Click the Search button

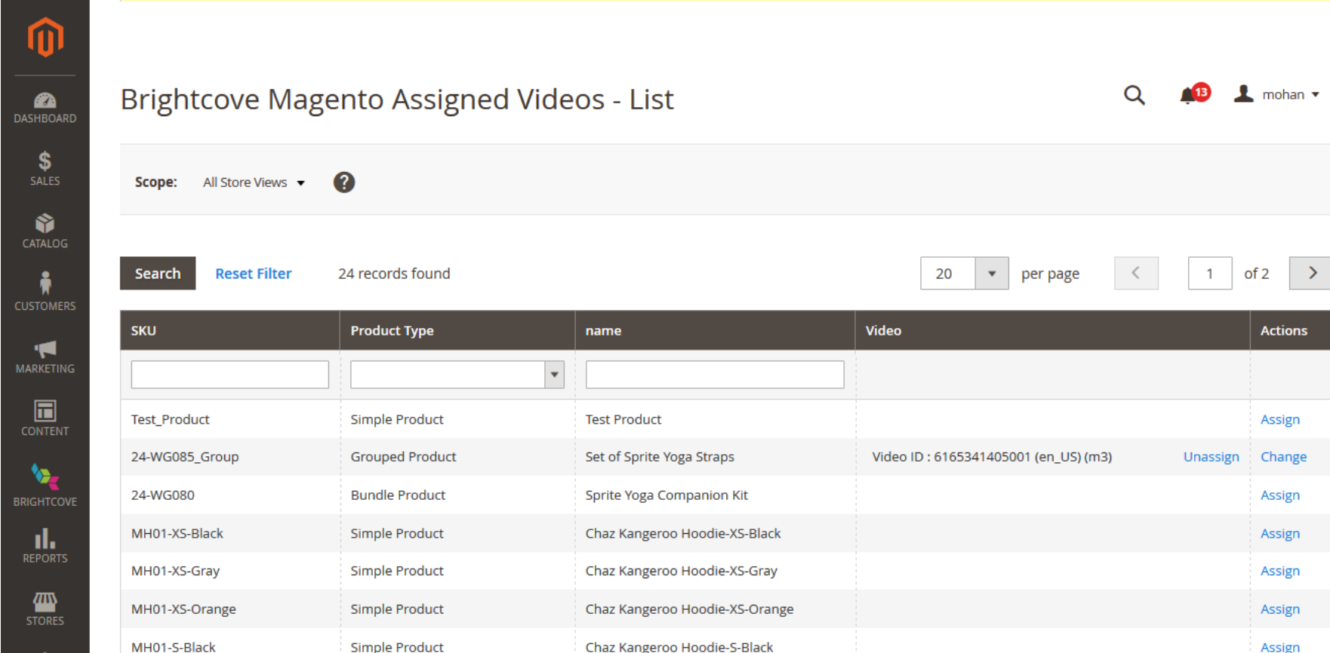[x=158, y=273]
